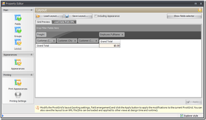
Task: Click the Layout header orange badge icon
Action: 200,10
